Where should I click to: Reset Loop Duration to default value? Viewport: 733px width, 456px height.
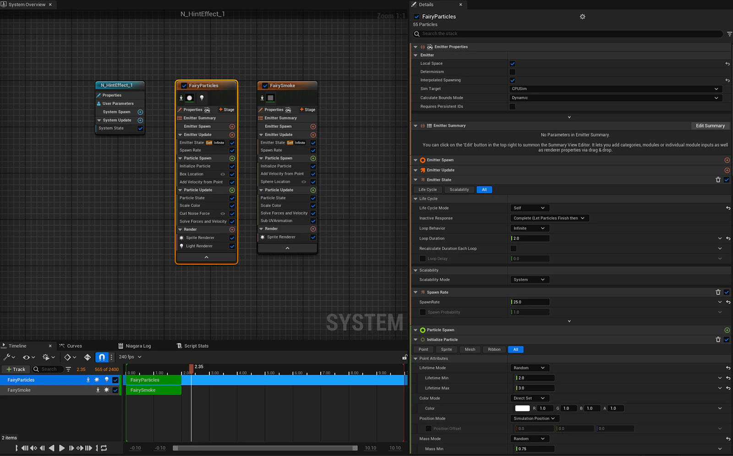[x=728, y=238]
